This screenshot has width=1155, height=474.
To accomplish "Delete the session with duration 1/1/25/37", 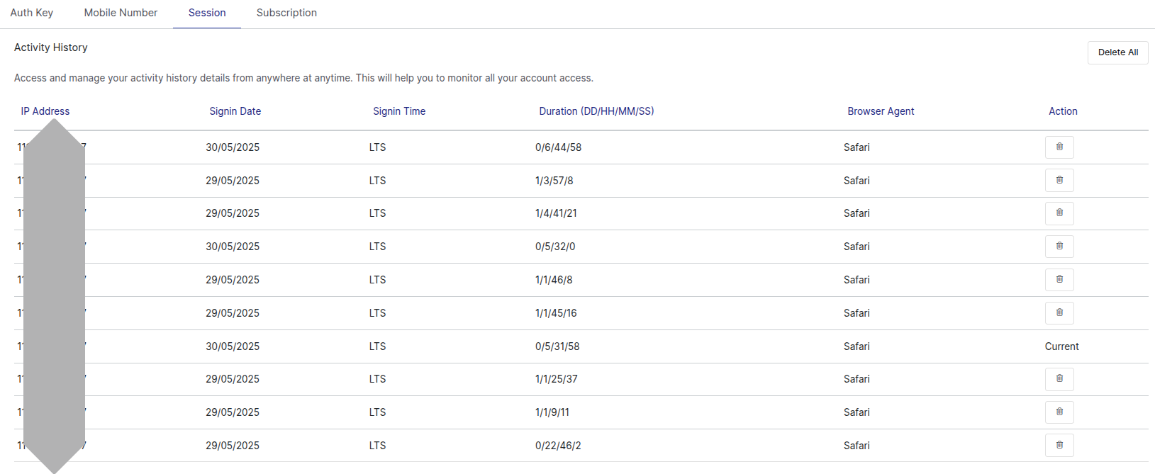I will 1059,379.
